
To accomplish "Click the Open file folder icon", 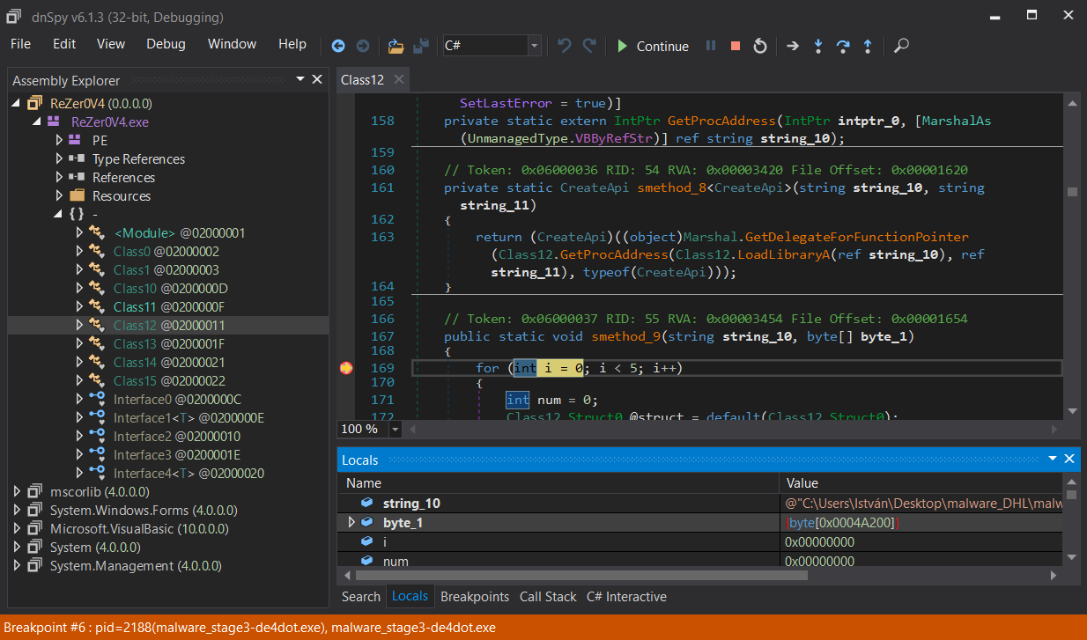I will tap(396, 46).
